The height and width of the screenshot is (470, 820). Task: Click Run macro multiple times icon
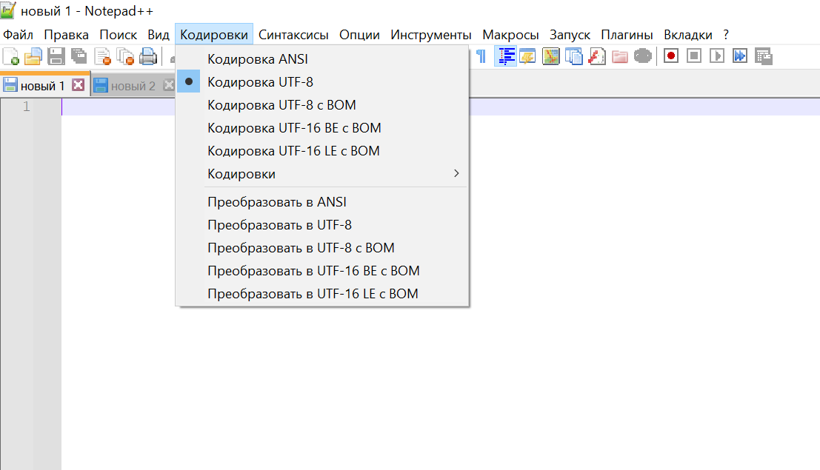[740, 56]
